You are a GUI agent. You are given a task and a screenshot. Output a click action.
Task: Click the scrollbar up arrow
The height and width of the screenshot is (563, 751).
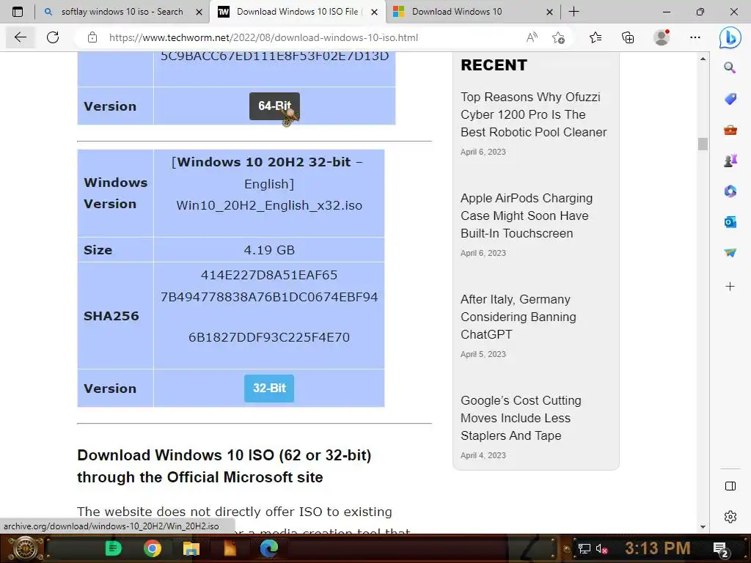(703, 59)
